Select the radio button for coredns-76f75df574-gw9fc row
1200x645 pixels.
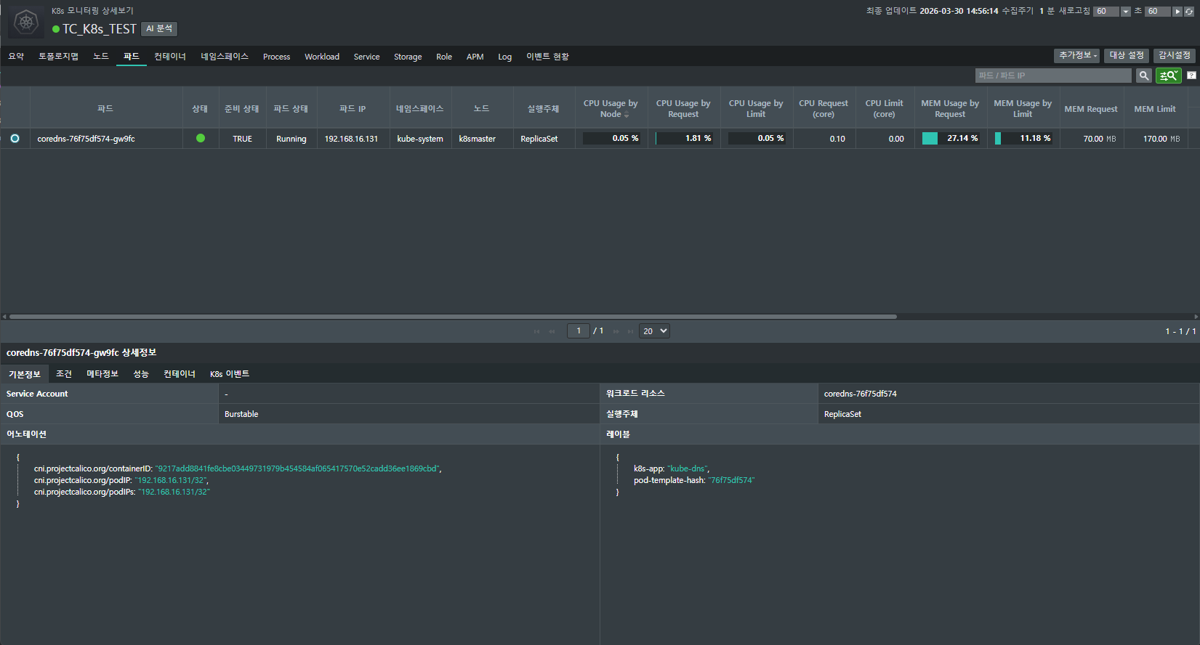pos(15,138)
